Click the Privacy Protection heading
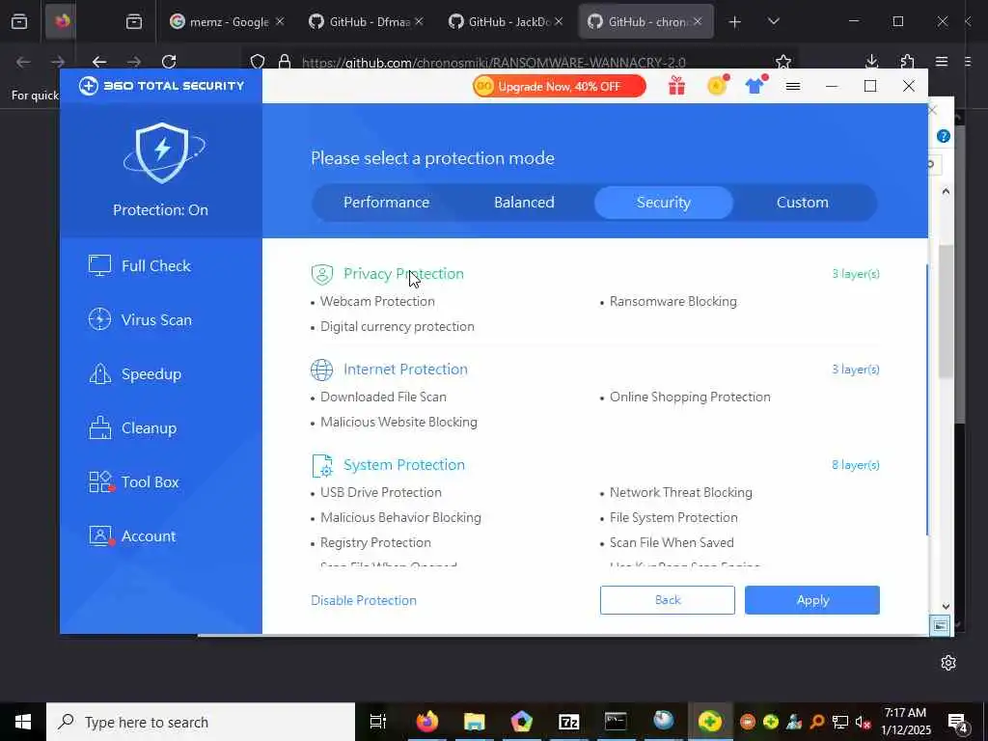Image resolution: width=988 pixels, height=741 pixels. pos(403,273)
